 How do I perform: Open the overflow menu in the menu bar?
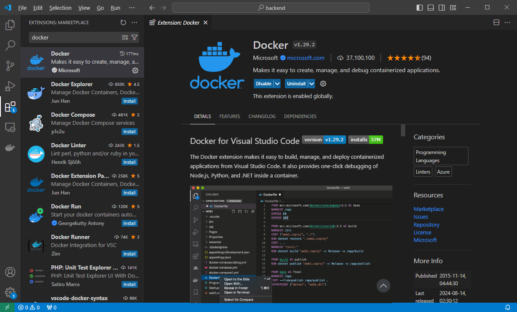pyautogui.click(x=132, y=8)
